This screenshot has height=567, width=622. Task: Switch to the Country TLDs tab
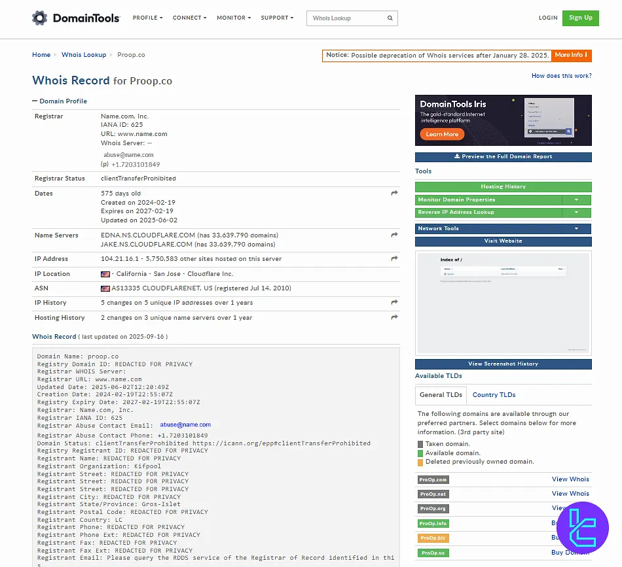(x=494, y=395)
